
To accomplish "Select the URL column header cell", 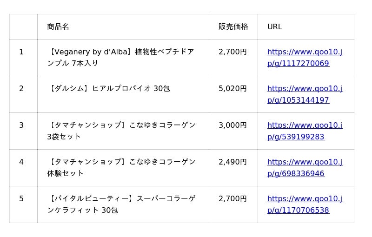I will pos(274,26).
